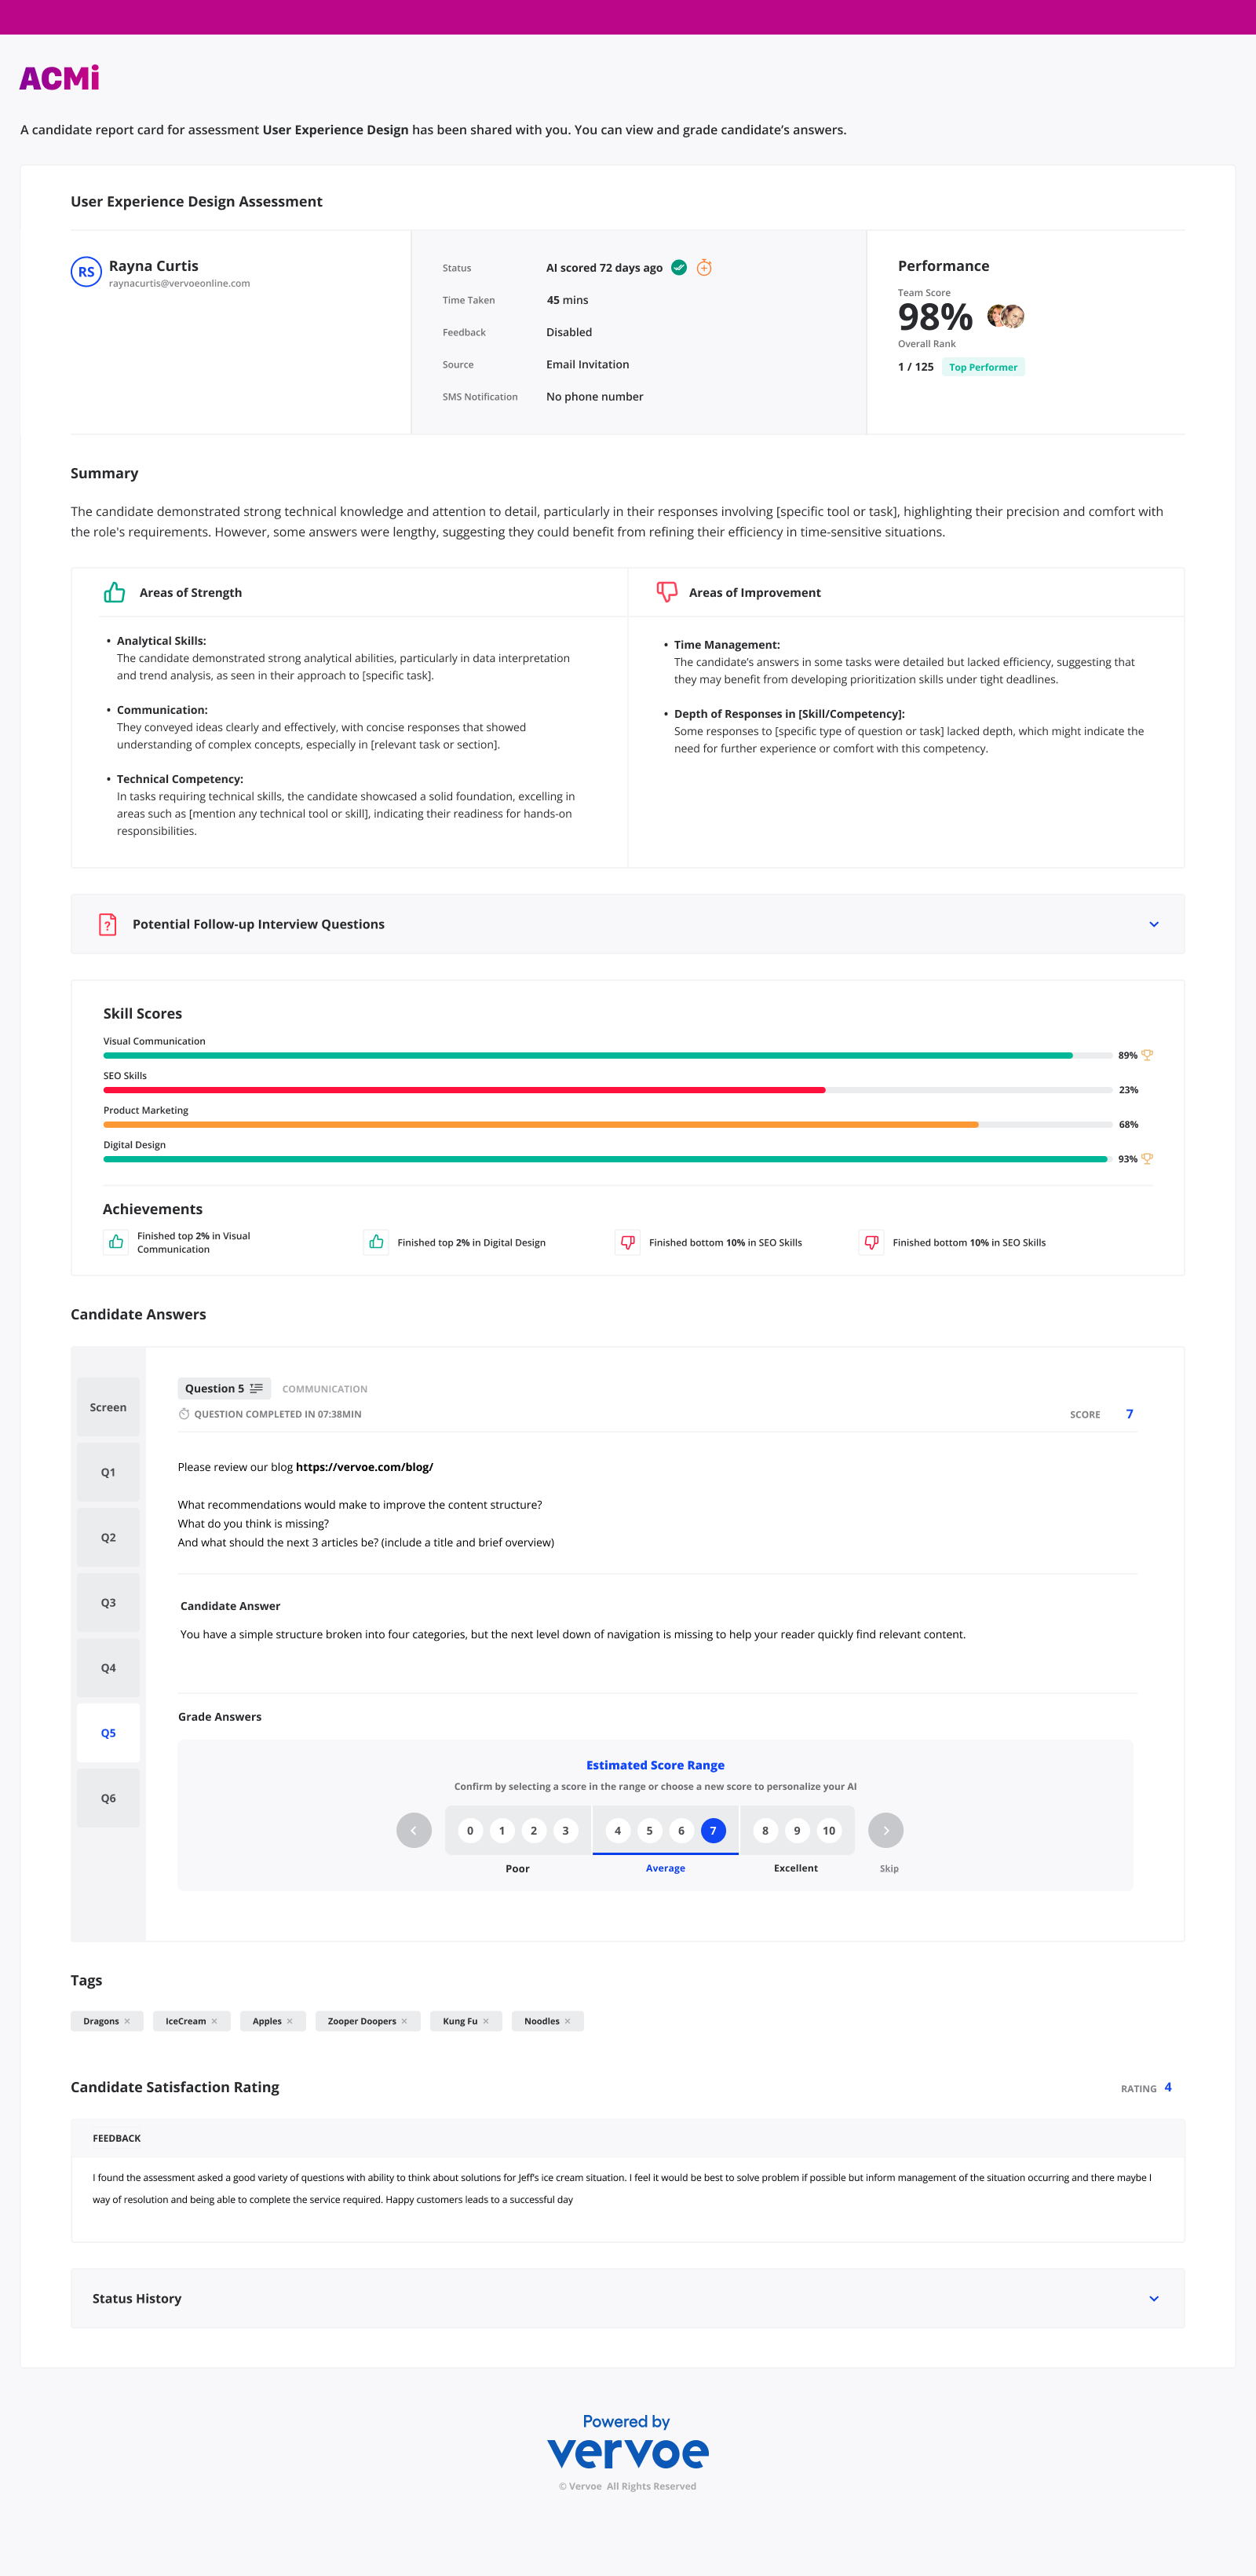Remove the Zooper Doopers tag
1256x2576 pixels.
[x=403, y=2021]
